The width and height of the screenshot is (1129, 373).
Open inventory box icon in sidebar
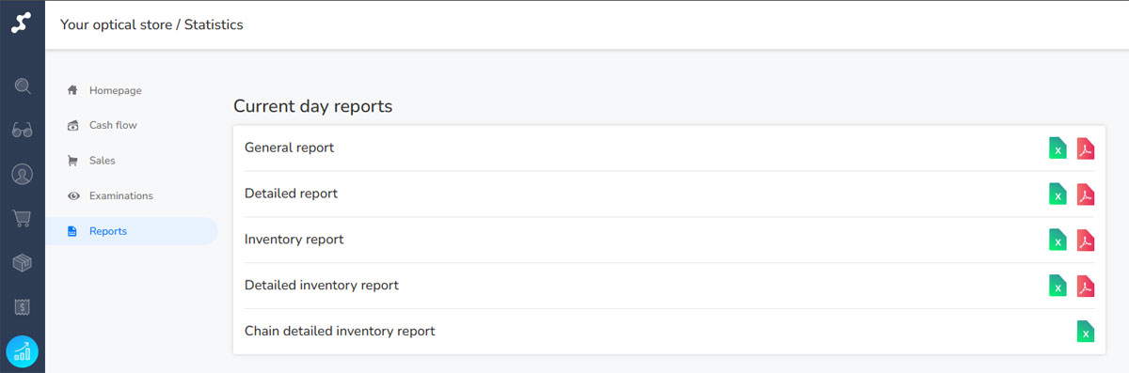(23, 263)
